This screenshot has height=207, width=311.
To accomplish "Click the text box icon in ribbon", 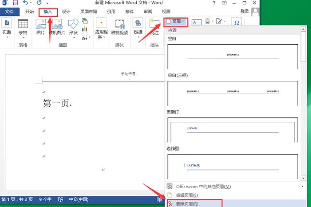I will (196, 22).
